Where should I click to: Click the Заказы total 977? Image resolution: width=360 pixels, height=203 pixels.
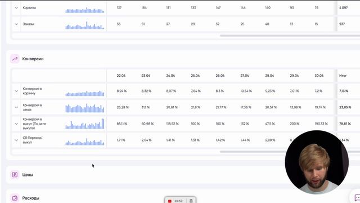[x=342, y=24]
